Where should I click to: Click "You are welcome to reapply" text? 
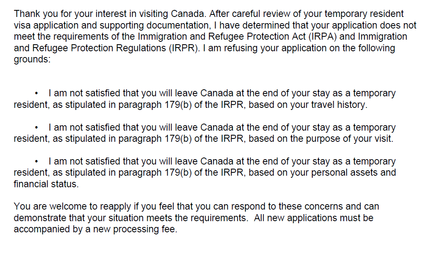[68, 206]
